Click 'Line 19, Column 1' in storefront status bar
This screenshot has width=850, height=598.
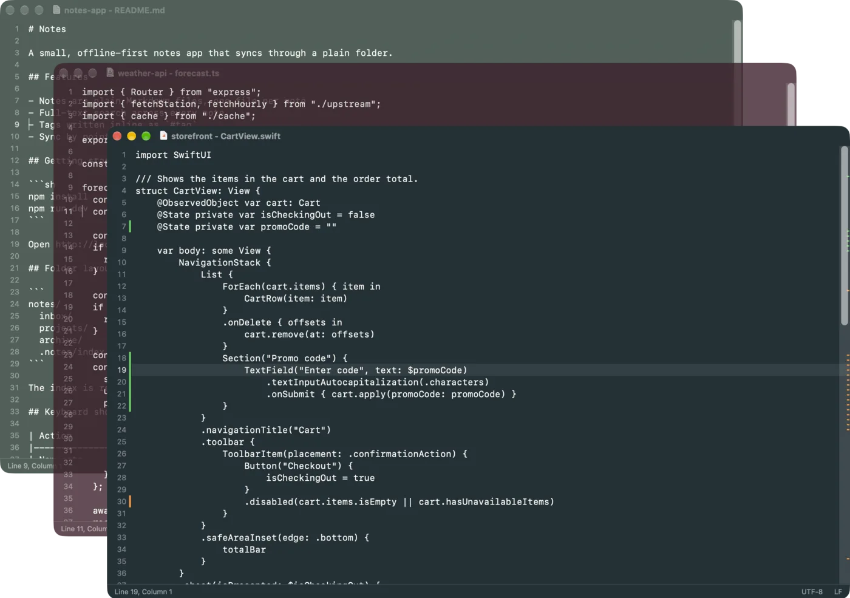[x=143, y=591]
